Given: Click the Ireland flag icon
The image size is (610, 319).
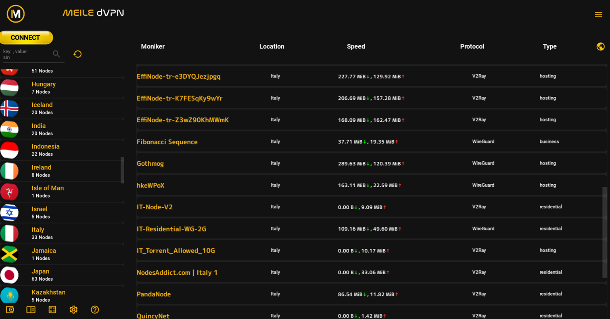Looking at the screenshot, I should 9,171.
